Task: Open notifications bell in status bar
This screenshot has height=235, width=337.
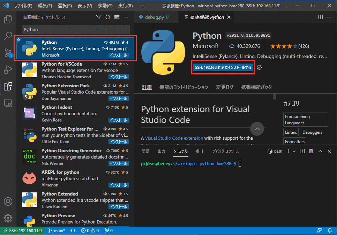Action: [329, 231]
